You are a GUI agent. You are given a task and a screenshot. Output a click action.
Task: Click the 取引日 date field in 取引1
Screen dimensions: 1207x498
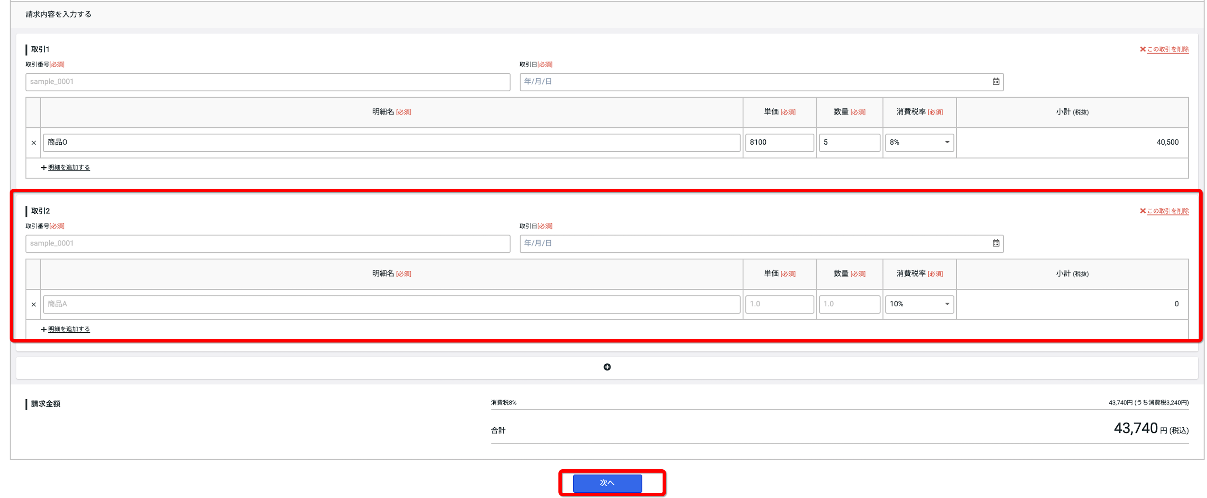tap(761, 82)
